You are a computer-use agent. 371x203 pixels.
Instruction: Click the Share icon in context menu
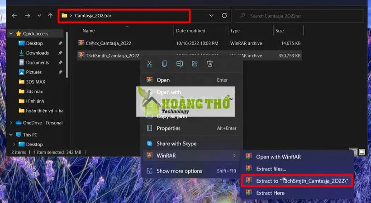195,64
